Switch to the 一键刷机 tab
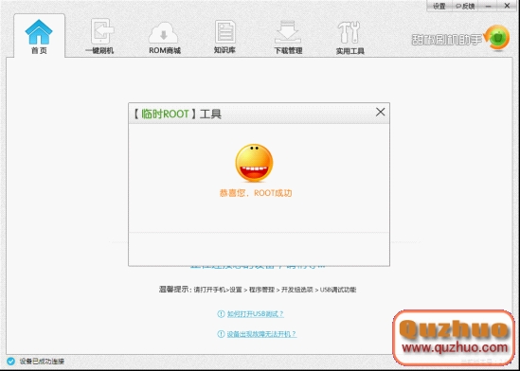520x371 pixels. coord(99,36)
